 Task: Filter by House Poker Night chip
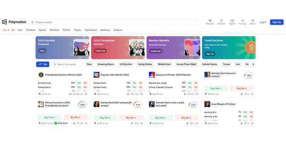click(186, 64)
